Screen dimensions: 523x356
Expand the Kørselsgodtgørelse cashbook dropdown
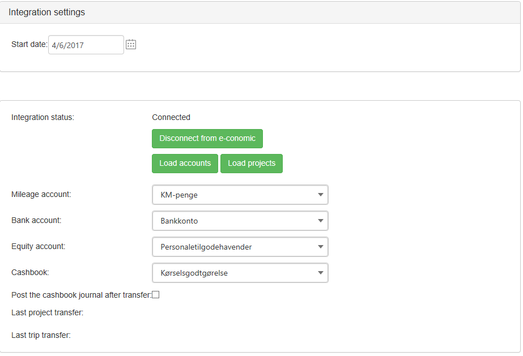tap(240, 273)
